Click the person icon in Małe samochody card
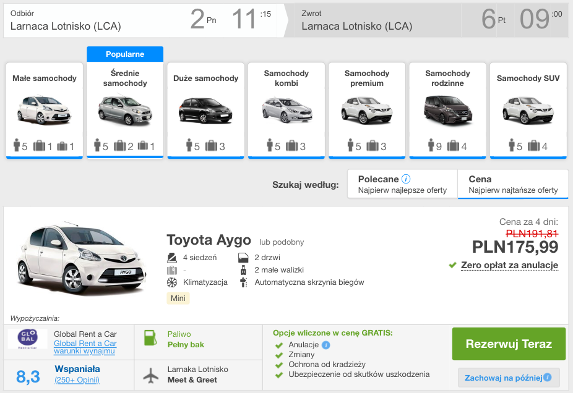This screenshot has width=573, height=393. (17, 145)
